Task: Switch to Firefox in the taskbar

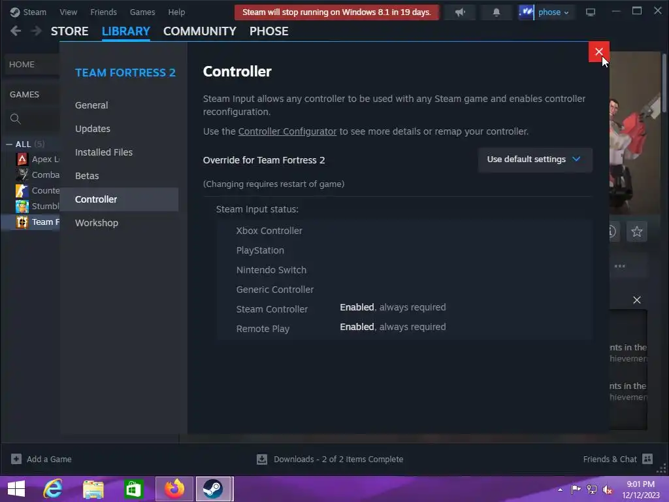Action: click(x=174, y=489)
